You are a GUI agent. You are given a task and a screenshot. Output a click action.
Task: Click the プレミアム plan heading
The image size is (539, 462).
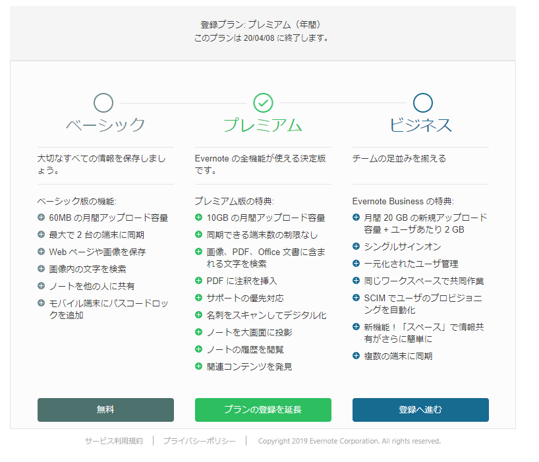tap(263, 125)
